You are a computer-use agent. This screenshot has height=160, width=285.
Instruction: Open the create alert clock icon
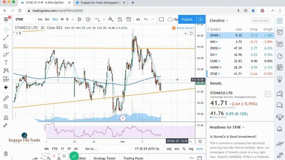pyautogui.click(x=129, y=19)
